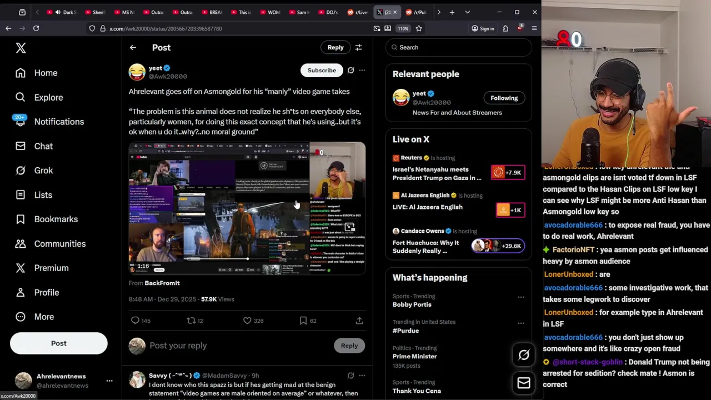Switch to Sam H browser tab
This screenshot has width=711, height=400.
coord(299,12)
